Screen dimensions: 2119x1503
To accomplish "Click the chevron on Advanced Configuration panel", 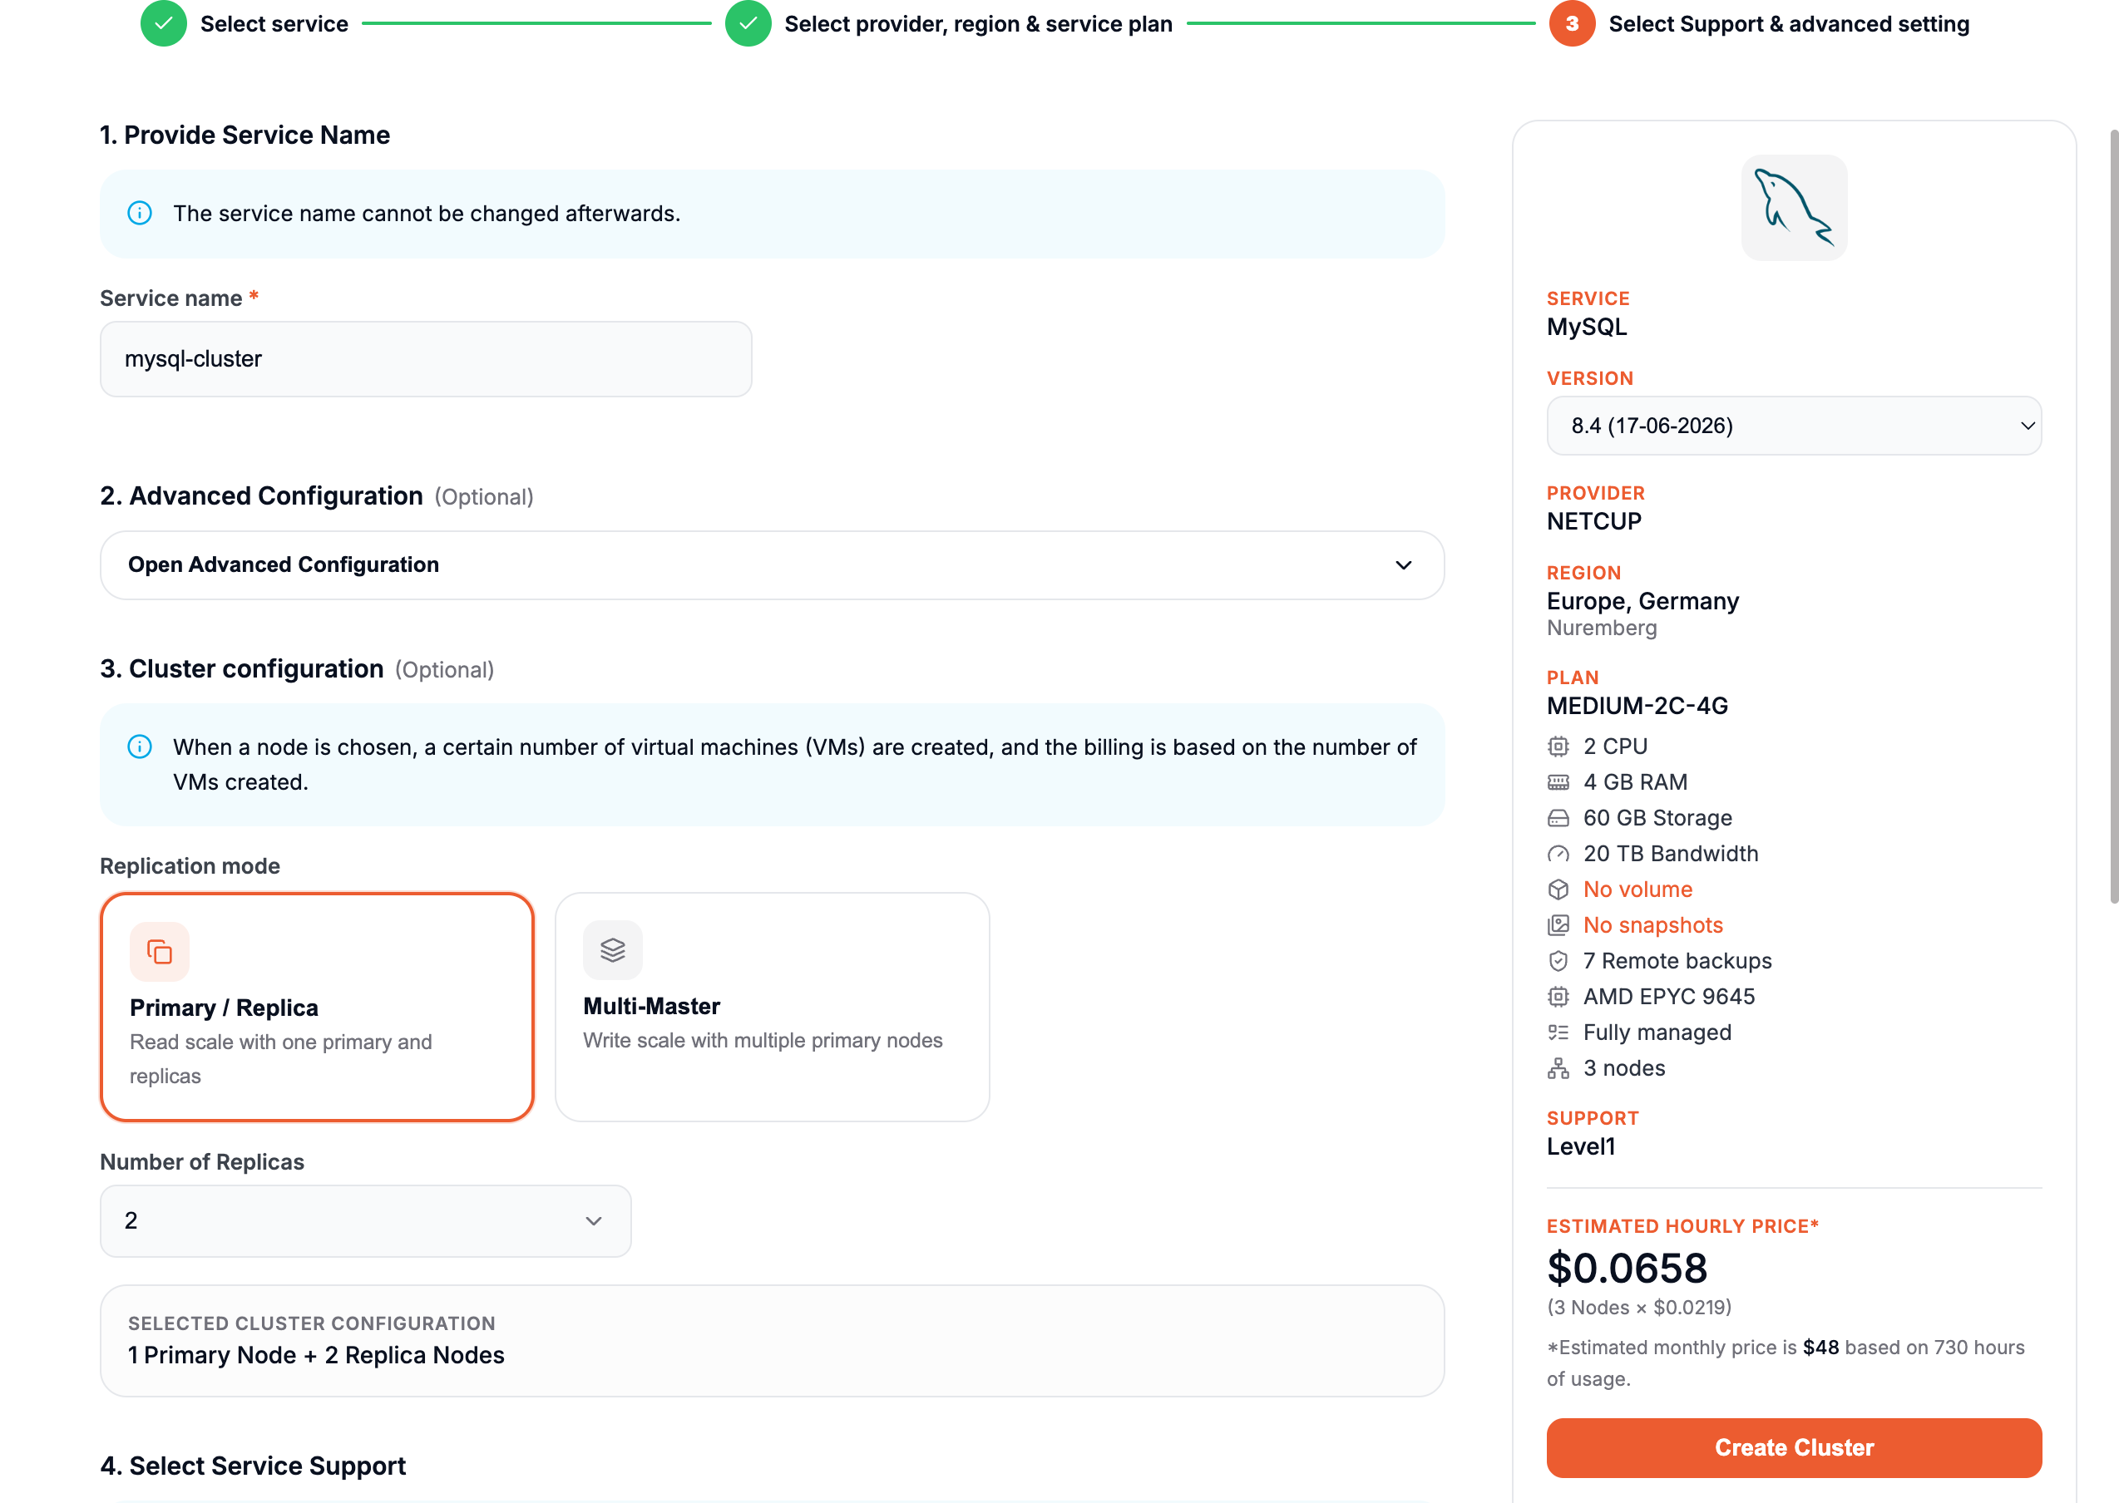I will click(1404, 564).
